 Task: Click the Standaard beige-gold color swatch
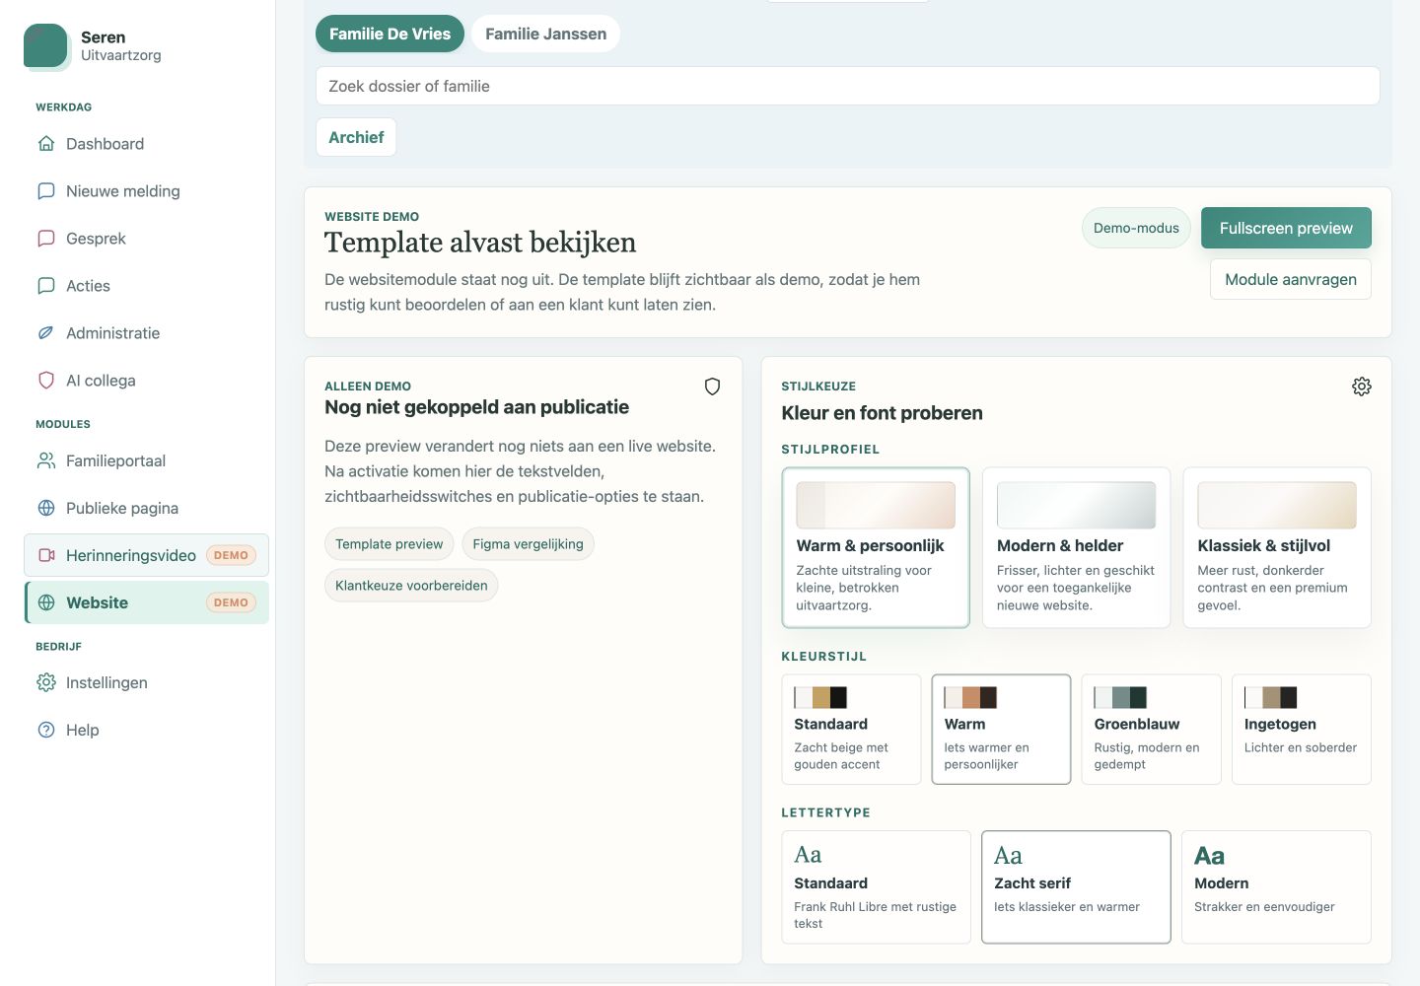820,698
